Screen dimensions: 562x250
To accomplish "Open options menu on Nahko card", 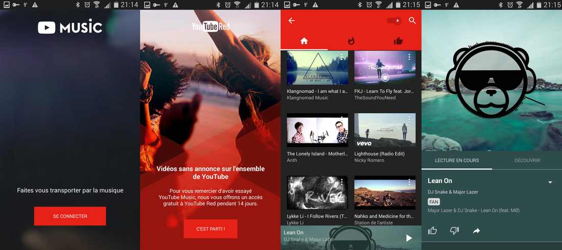I will pos(409,182).
